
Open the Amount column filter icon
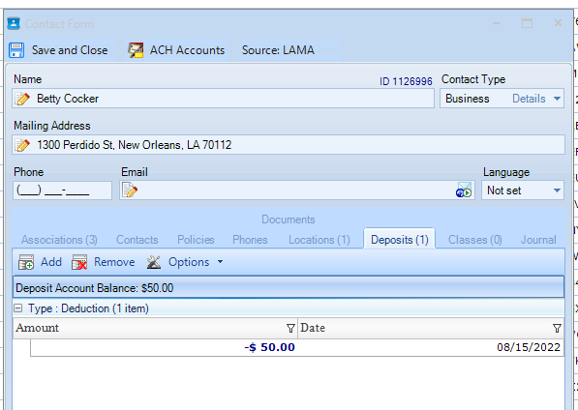[x=290, y=328]
